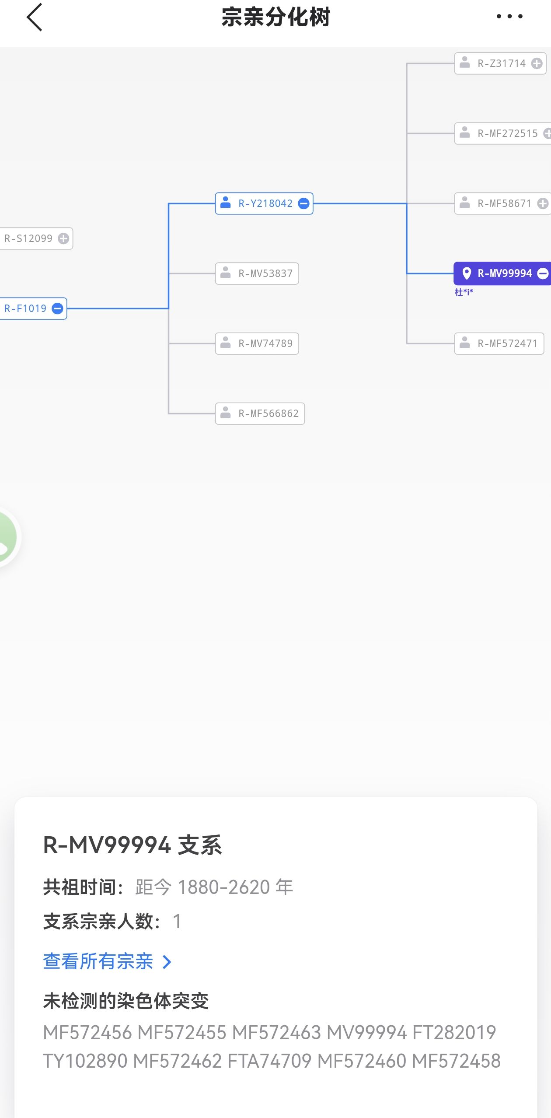The width and height of the screenshot is (551, 1118).
Task: Tap the person icon on R-Z31714 node
Action: point(465,63)
